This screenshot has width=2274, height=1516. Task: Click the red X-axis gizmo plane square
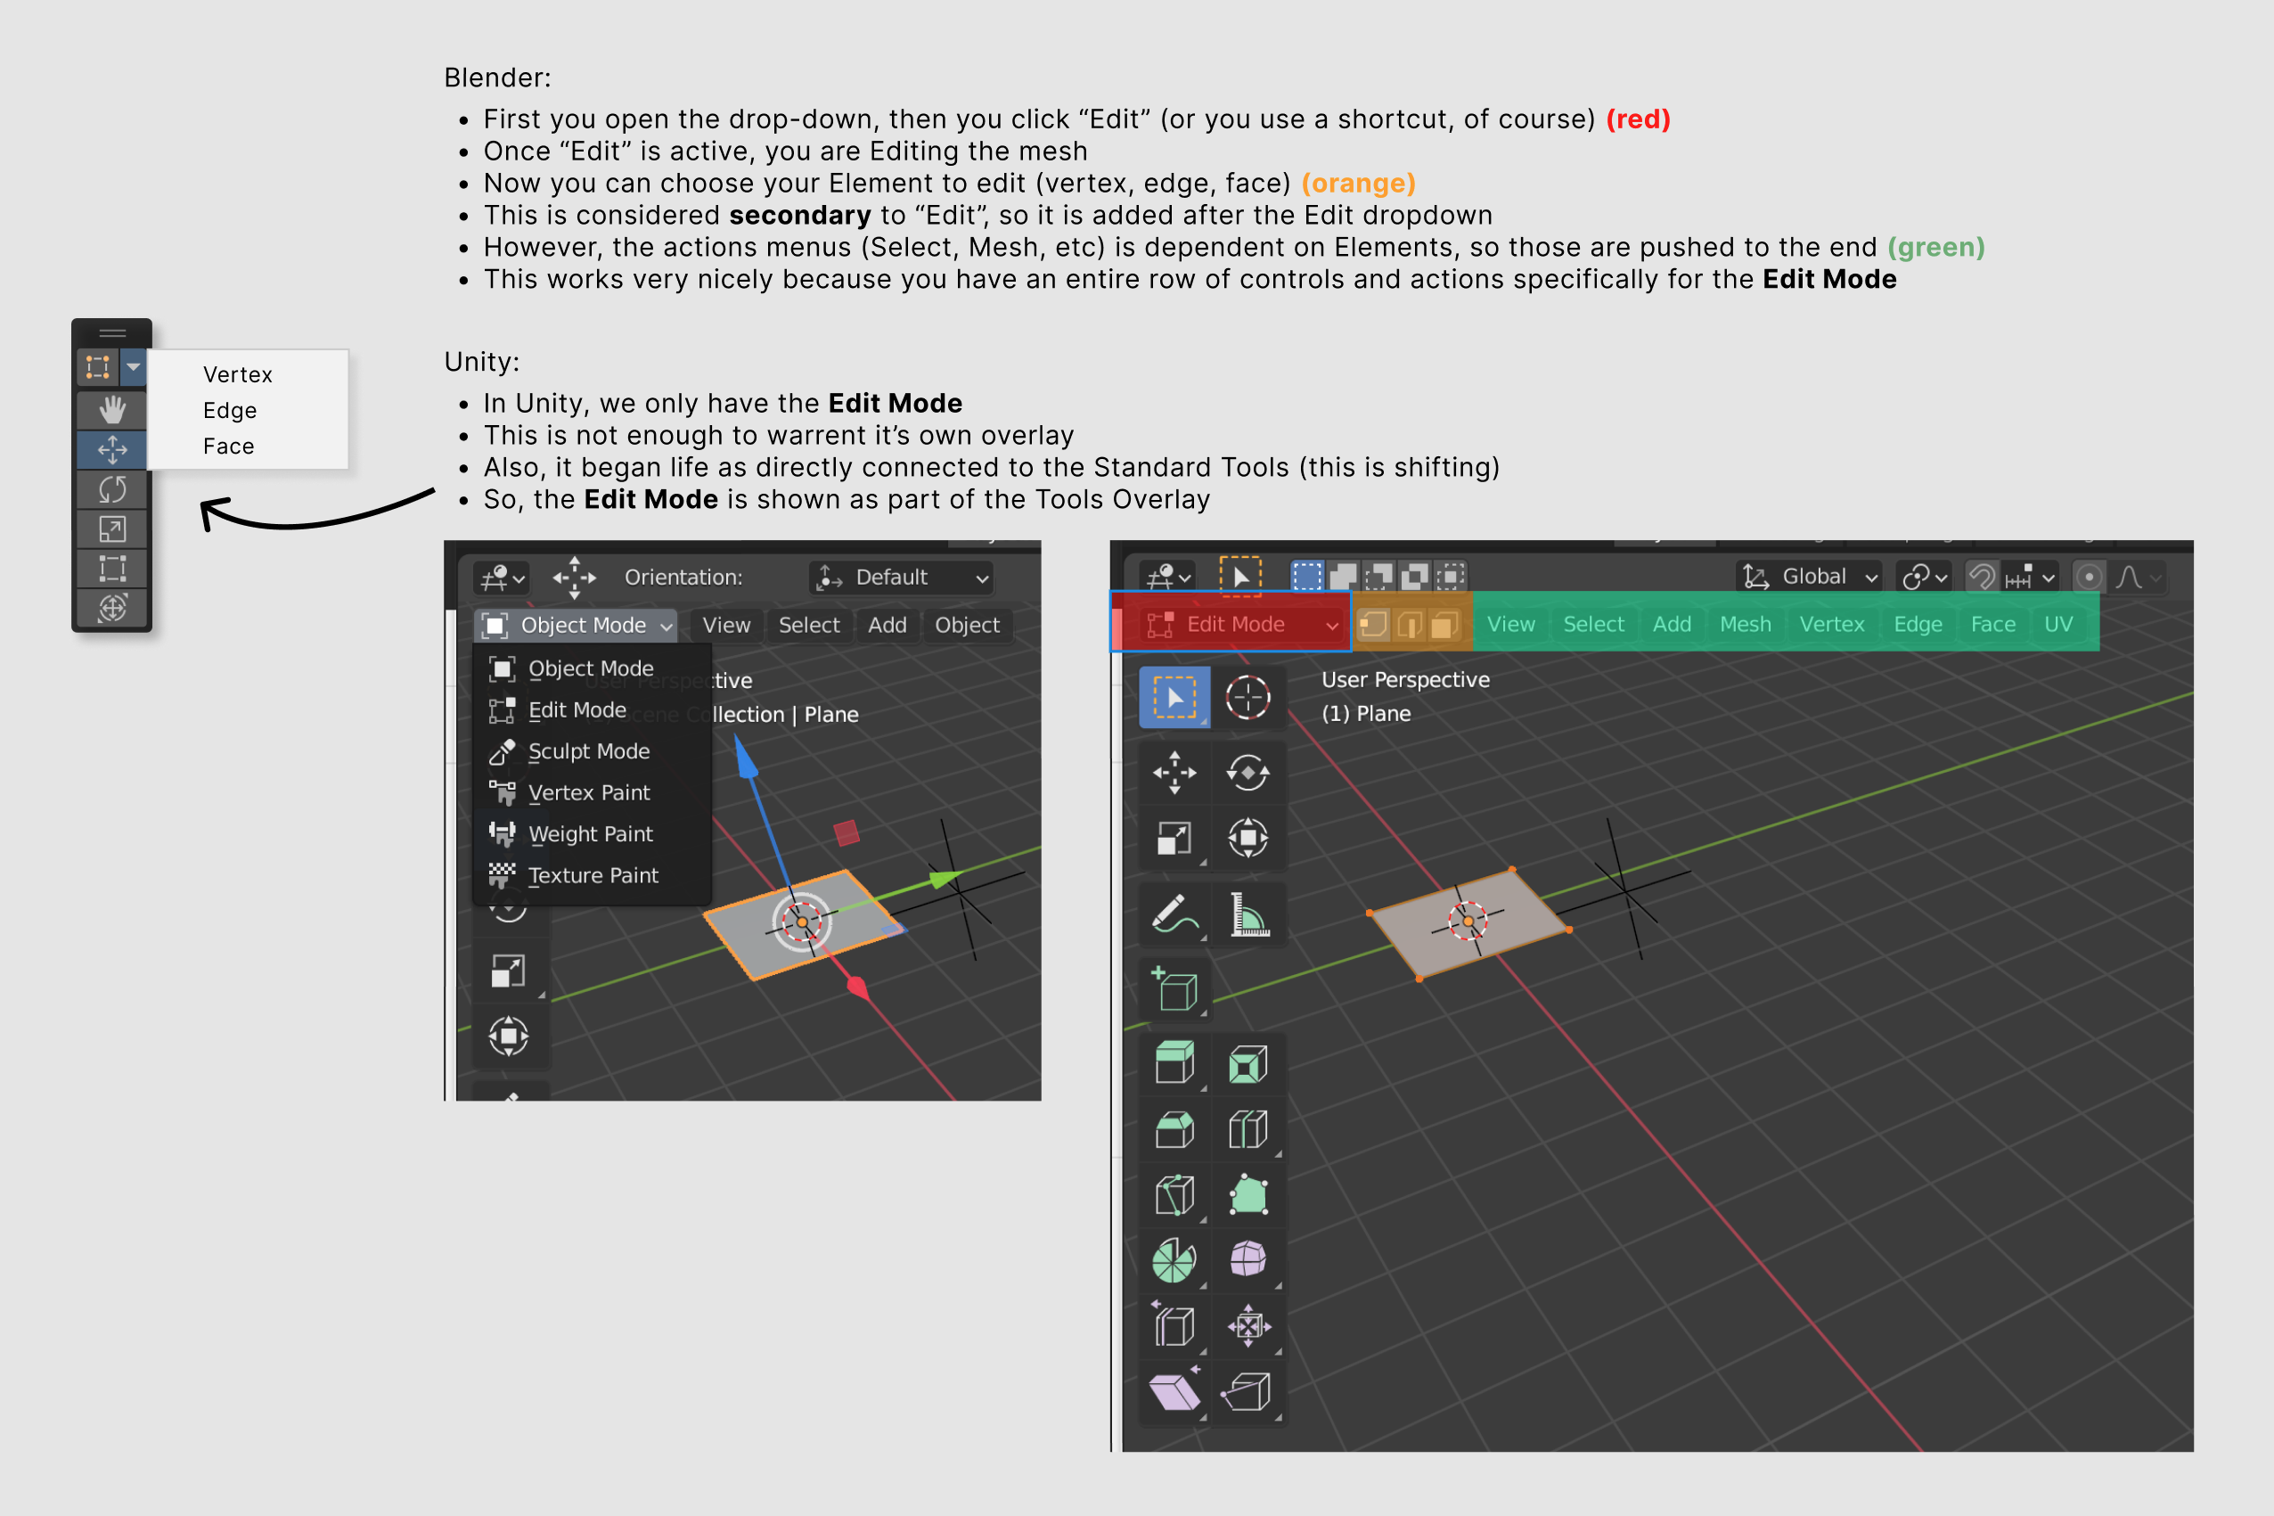847,832
